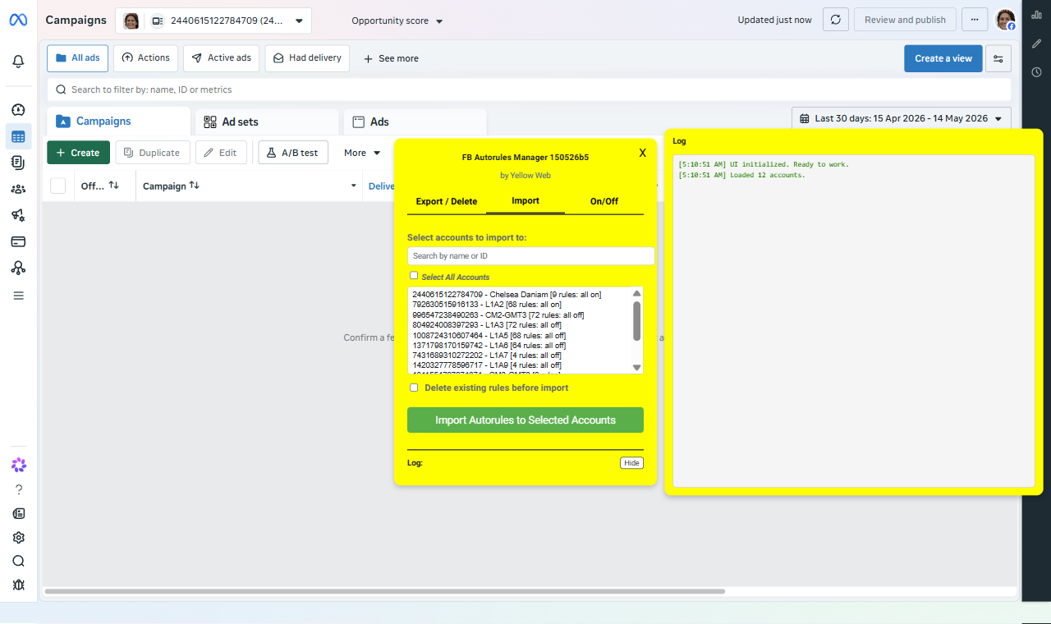Open the charts icon in right rail

pyautogui.click(x=1036, y=15)
